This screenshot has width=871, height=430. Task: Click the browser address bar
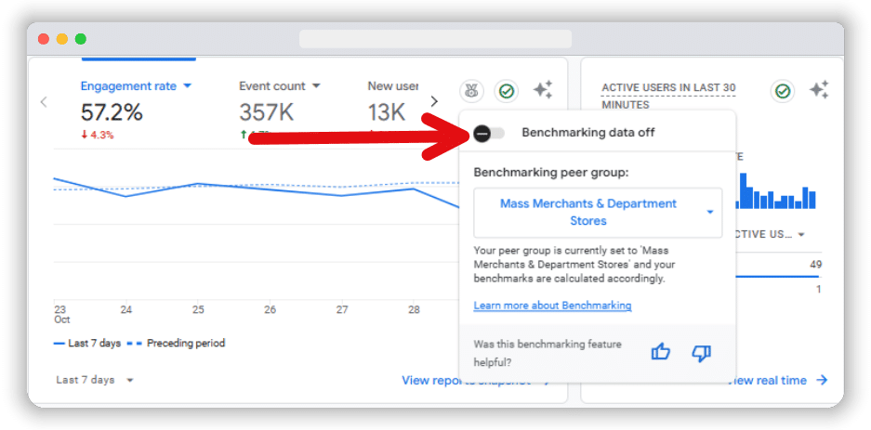(x=435, y=39)
